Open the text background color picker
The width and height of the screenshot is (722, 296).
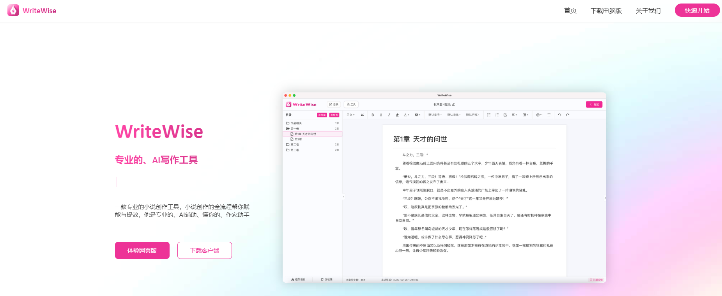[x=418, y=115]
